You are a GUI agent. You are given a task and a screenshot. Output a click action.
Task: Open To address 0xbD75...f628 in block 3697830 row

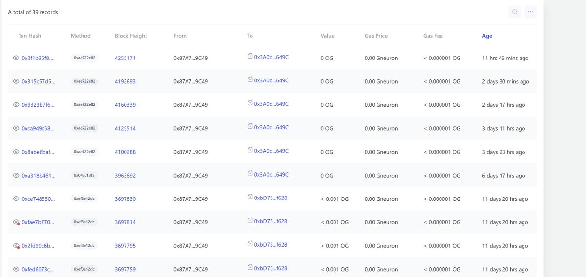point(271,198)
